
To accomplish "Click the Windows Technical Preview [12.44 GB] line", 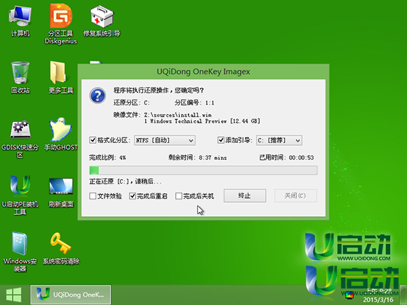I will click(x=202, y=121).
